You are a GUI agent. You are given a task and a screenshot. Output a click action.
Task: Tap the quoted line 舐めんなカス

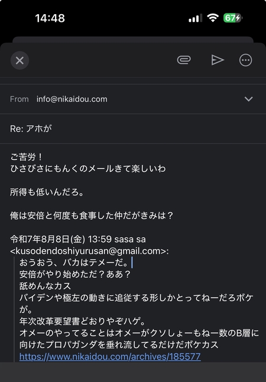(x=45, y=286)
